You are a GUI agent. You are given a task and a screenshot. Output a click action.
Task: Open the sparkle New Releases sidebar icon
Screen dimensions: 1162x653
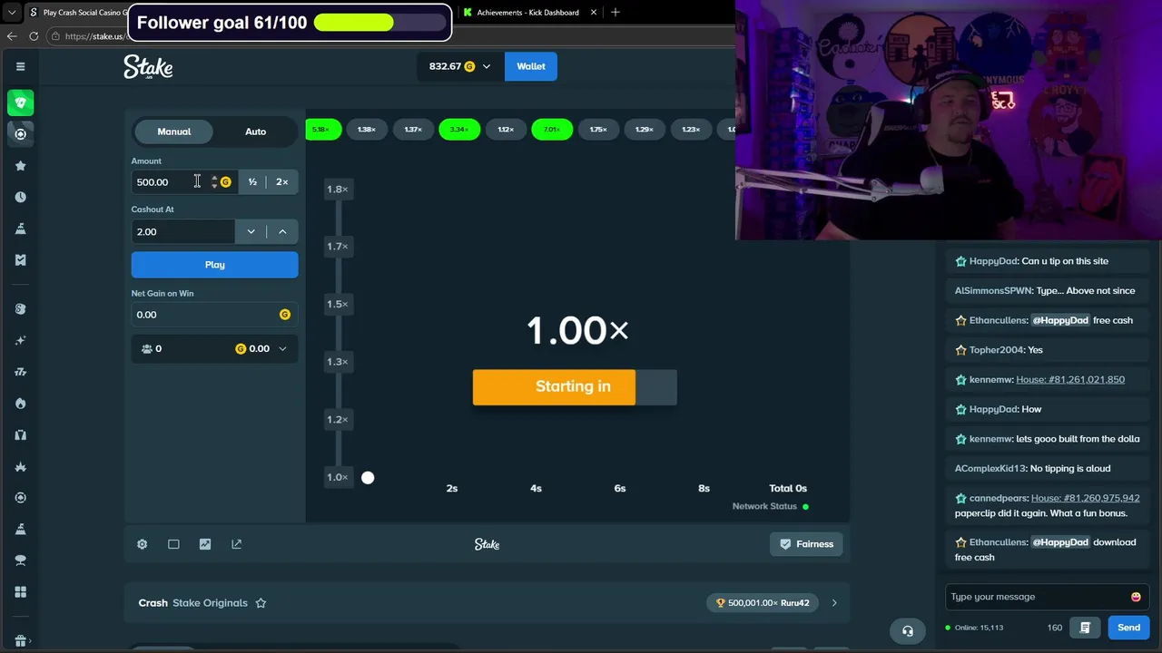20,340
